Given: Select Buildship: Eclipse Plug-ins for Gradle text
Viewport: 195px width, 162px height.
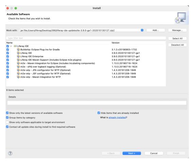Looking at the screenshot, I should (40, 50).
